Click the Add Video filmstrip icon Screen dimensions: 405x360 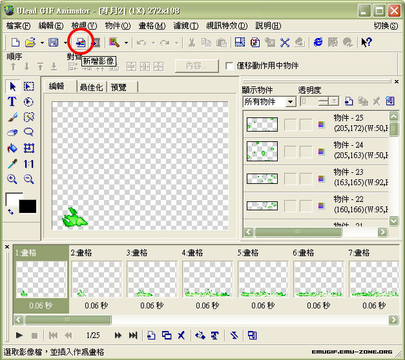97,43
